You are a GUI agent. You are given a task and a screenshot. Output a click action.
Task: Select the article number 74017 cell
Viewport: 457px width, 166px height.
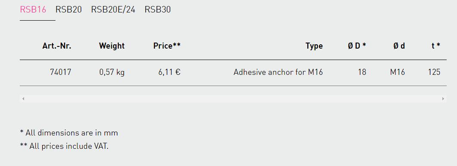click(61, 72)
